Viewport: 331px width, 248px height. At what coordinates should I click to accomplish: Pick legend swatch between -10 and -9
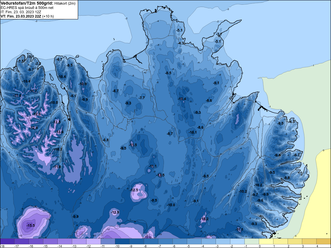coord(122,241)
